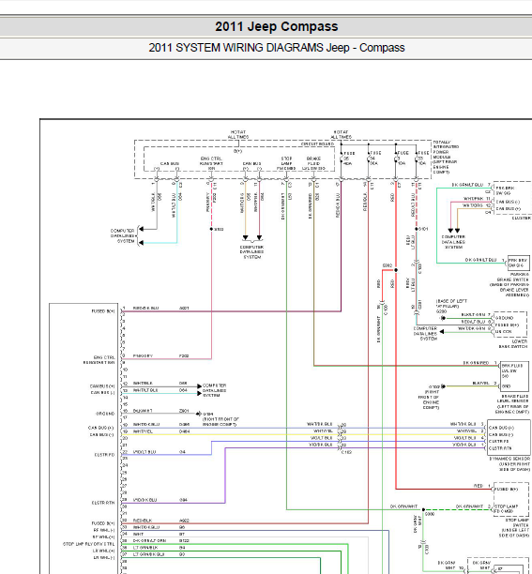
Task: Click the G104 ground symbol by BLK/WHT wire
Action: (199, 414)
